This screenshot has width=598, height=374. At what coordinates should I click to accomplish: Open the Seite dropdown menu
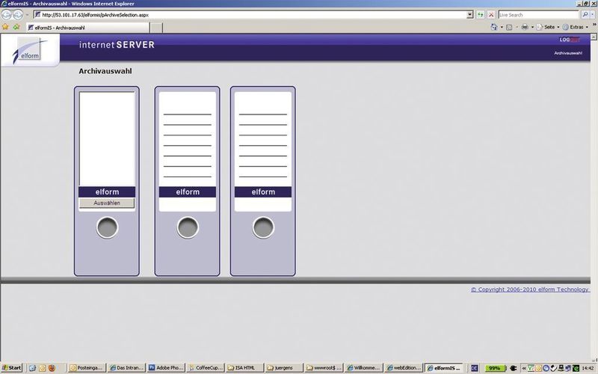[x=549, y=27]
